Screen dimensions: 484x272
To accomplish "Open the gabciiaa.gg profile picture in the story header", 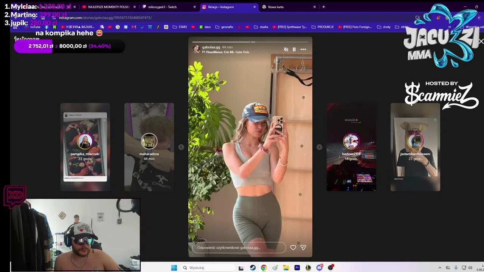I will click(196, 49).
